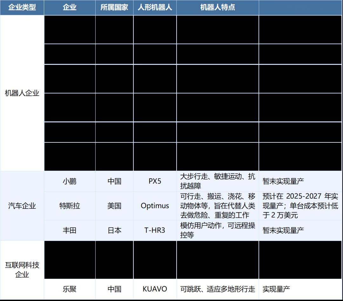343x301 pixels.
Task: Click the 所属国家 column header
Action: (x=114, y=7)
